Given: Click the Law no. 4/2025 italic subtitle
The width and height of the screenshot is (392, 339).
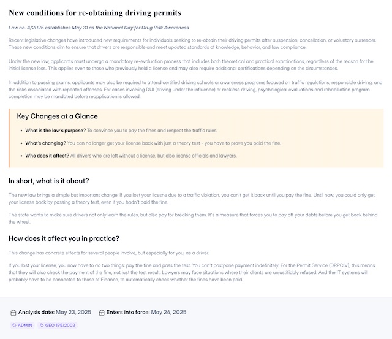Looking at the screenshot, I should tap(99, 28).
